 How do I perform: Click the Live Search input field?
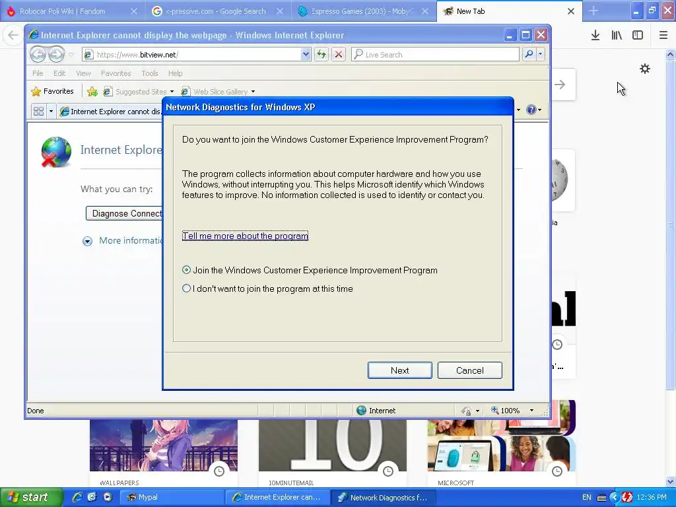tap(435, 54)
